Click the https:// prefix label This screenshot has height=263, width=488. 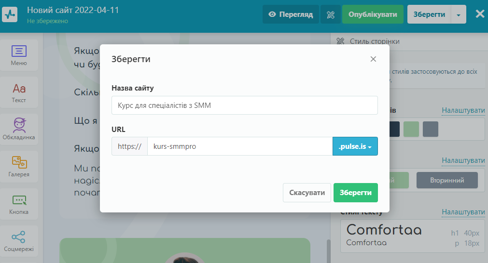coord(129,146)
